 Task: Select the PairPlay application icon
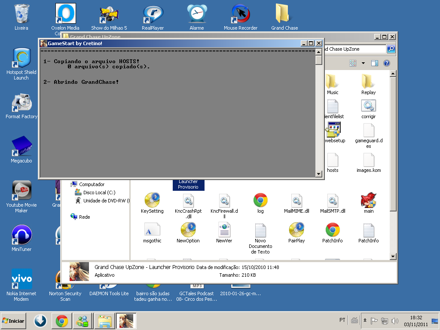coord(296,230)
